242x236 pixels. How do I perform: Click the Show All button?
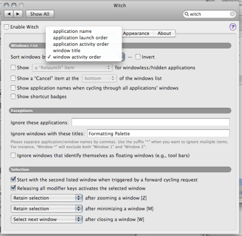point(40,14)
